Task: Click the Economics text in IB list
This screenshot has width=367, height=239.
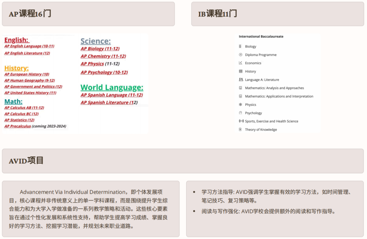Action: click(x=253, y=63)
